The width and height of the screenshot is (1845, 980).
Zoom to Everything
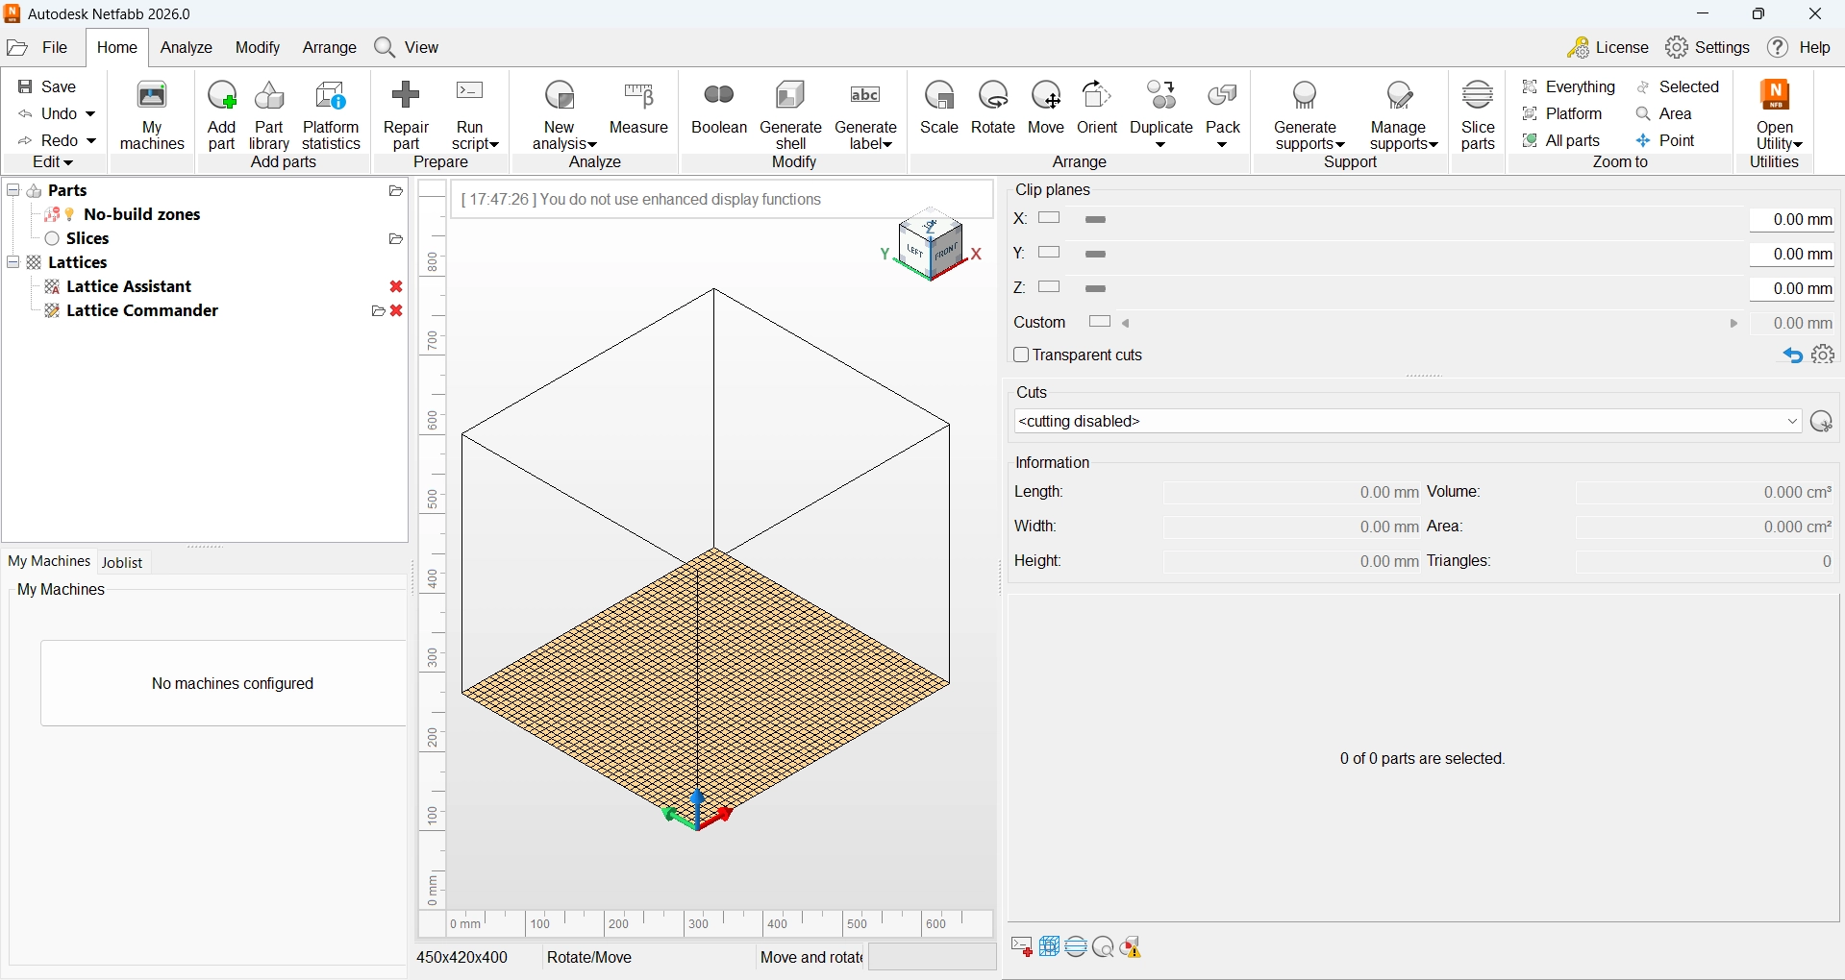pos(1569,87)
